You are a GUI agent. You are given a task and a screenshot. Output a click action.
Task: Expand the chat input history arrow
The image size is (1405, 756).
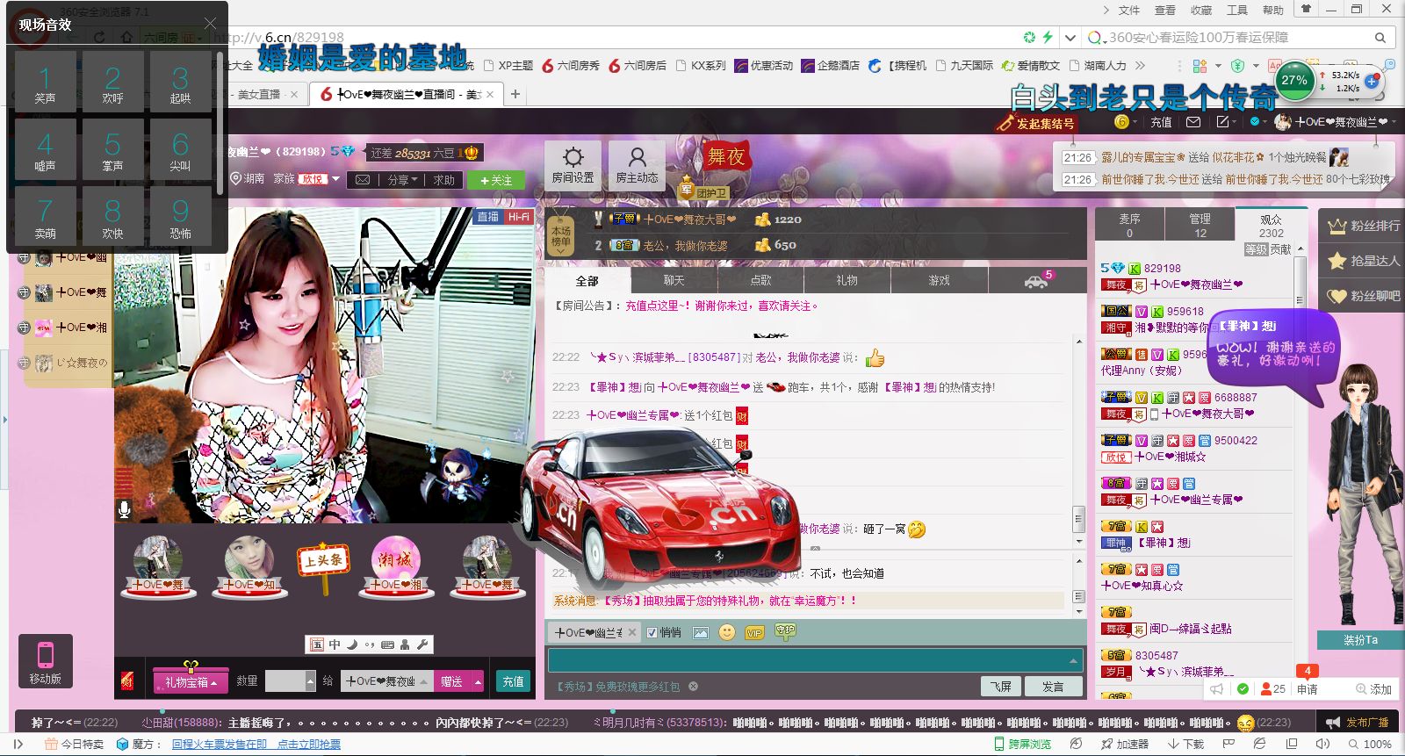tap(1073, 660)
